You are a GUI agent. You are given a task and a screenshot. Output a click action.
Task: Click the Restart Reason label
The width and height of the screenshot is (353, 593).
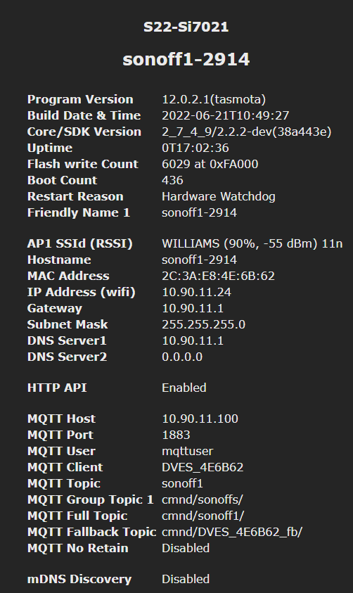click(75, 197)
